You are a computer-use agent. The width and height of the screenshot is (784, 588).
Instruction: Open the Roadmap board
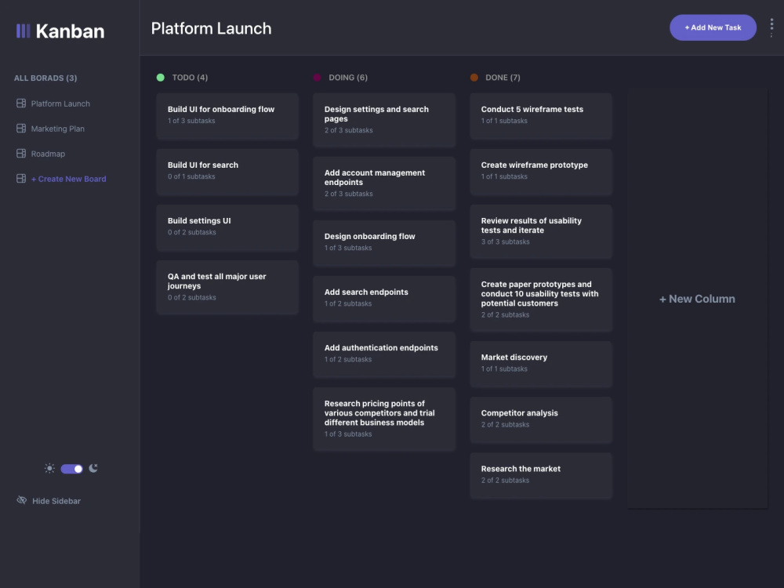pyautogui.click(x=48, y=154)
